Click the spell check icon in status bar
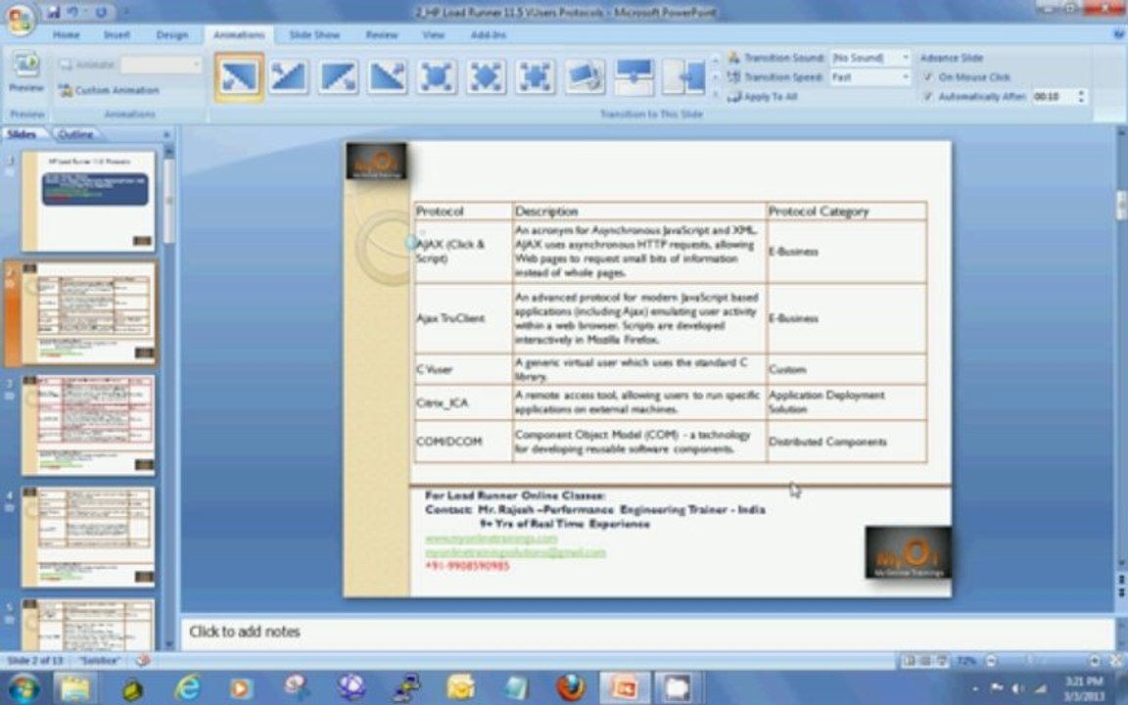The height and width of the screenshot is (705, 1128). 143,660
